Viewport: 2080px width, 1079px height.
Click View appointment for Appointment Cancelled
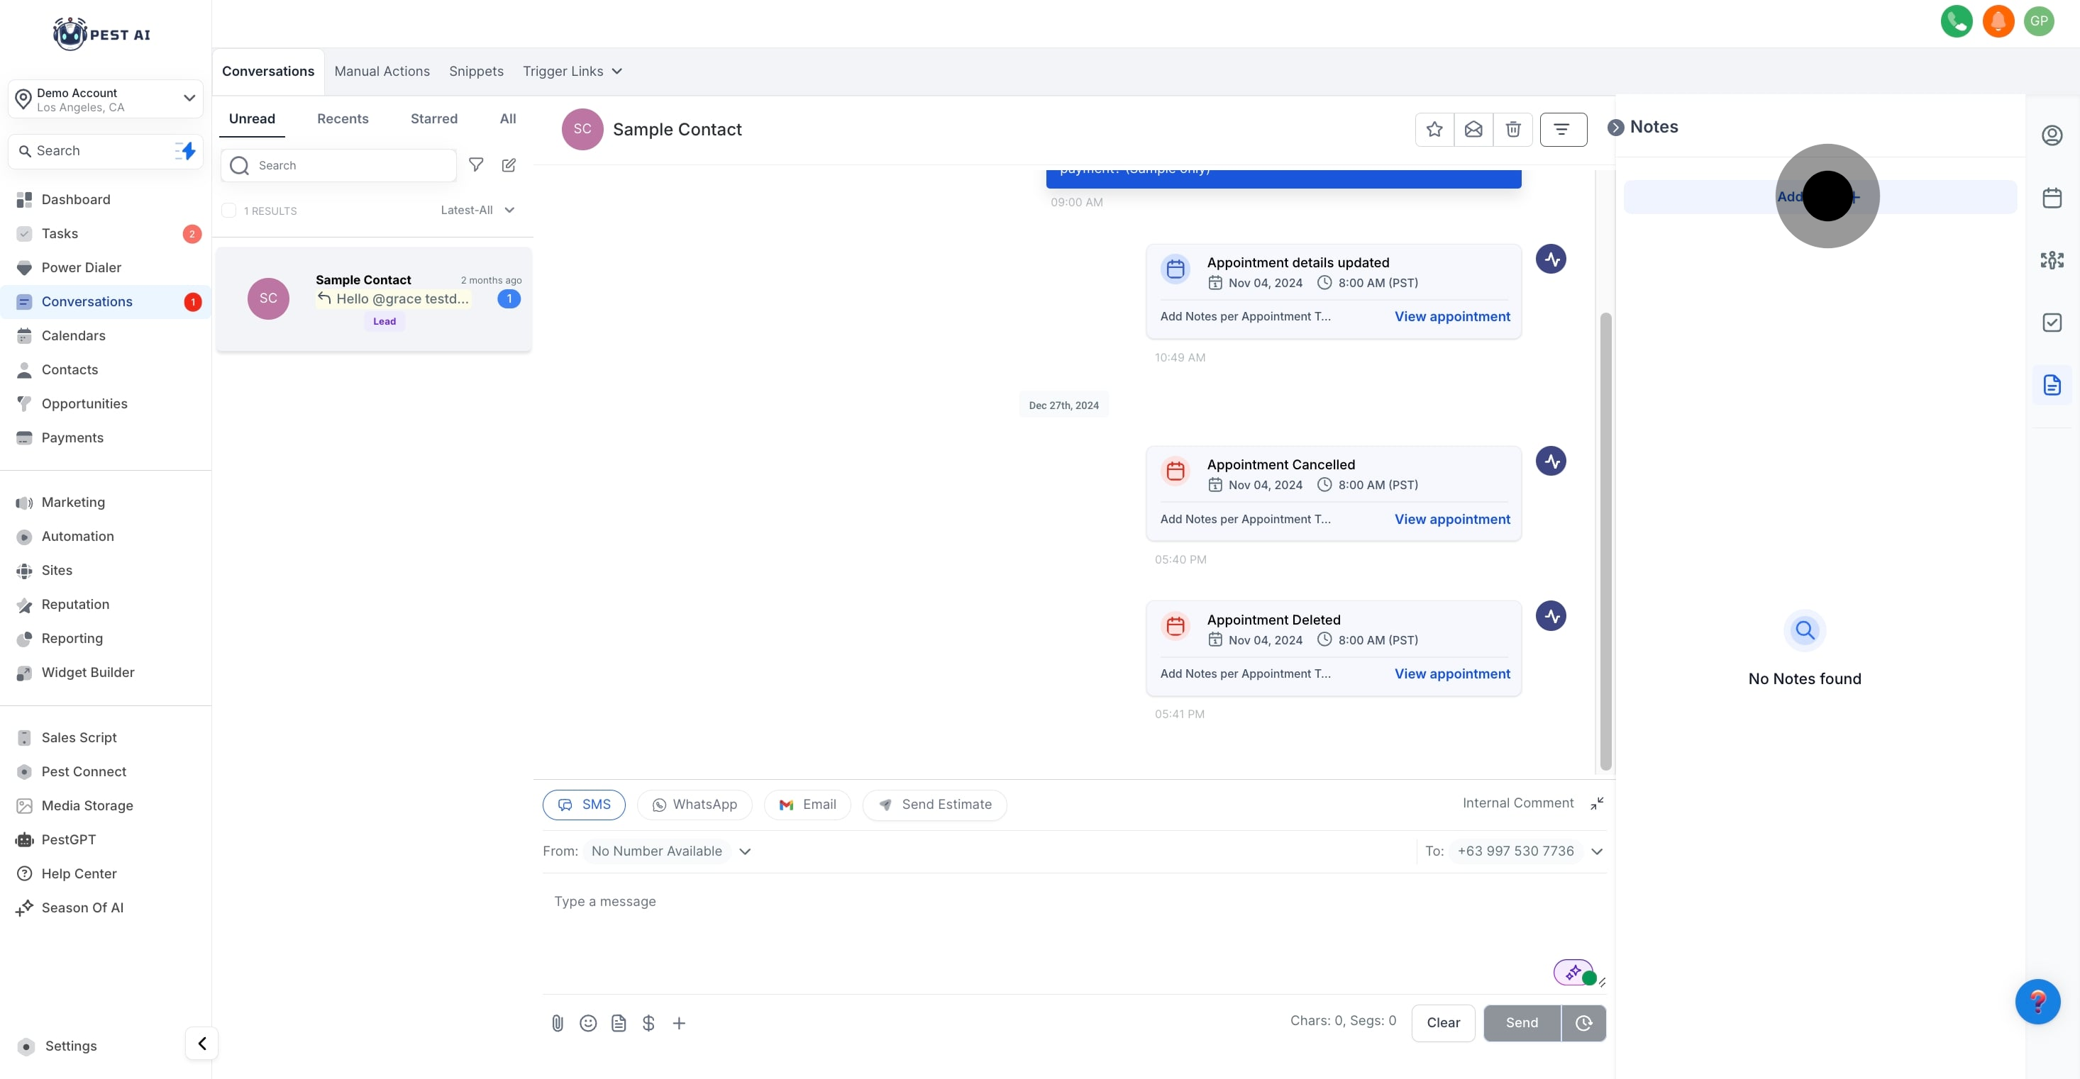(x=1451, y=519)
